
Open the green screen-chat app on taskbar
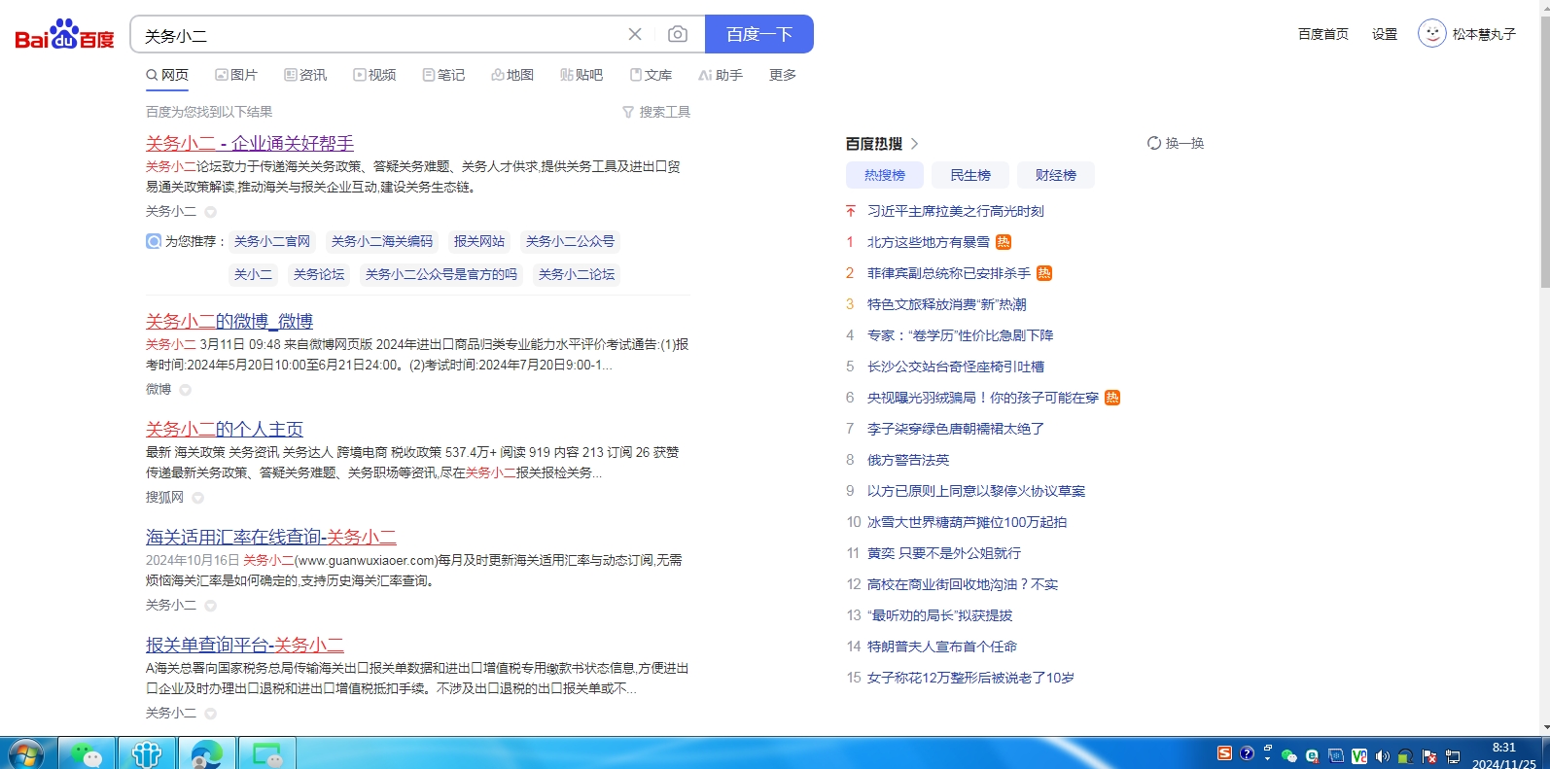[x=266, y=753]
